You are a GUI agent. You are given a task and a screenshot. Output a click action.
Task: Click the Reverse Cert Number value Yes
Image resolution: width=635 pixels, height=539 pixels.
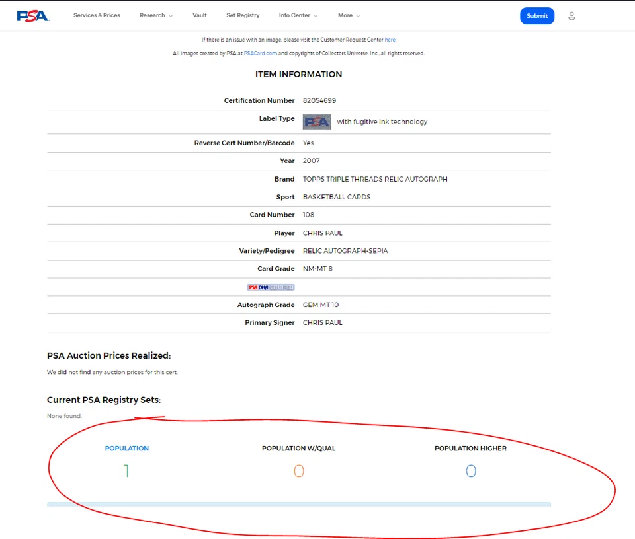tap(308, 143)
